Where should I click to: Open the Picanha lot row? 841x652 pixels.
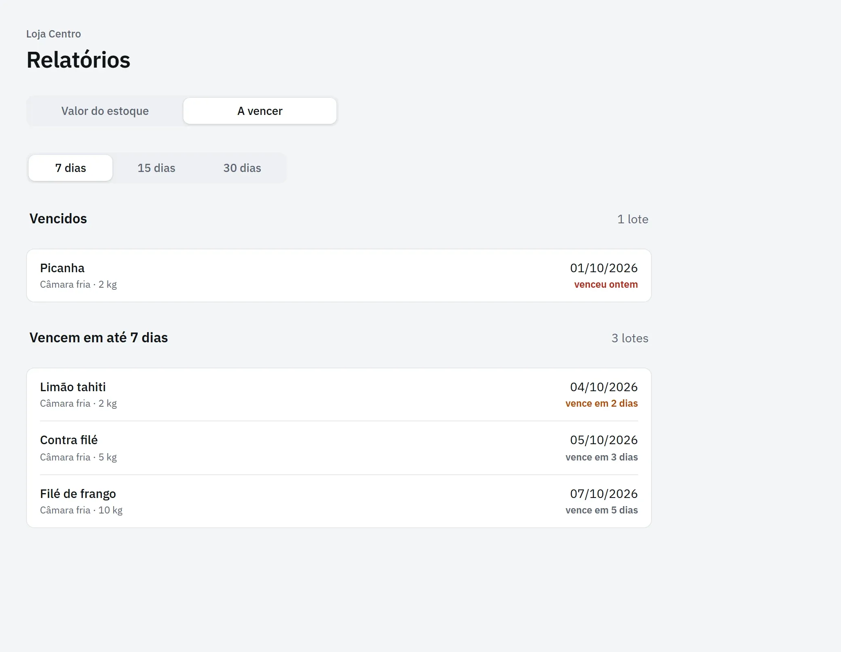click(339, 275)
